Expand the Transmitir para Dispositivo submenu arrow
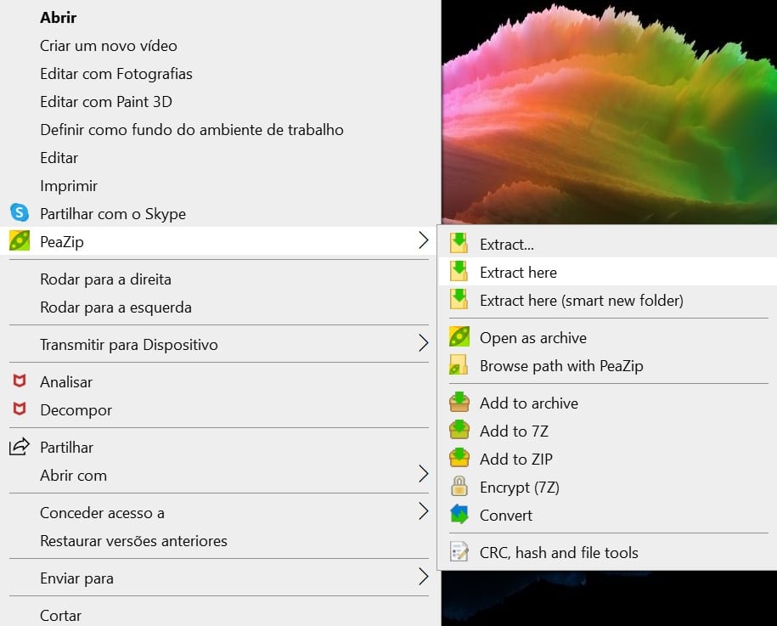This screenshot has width=777, height=626. (x=423, y=343)
